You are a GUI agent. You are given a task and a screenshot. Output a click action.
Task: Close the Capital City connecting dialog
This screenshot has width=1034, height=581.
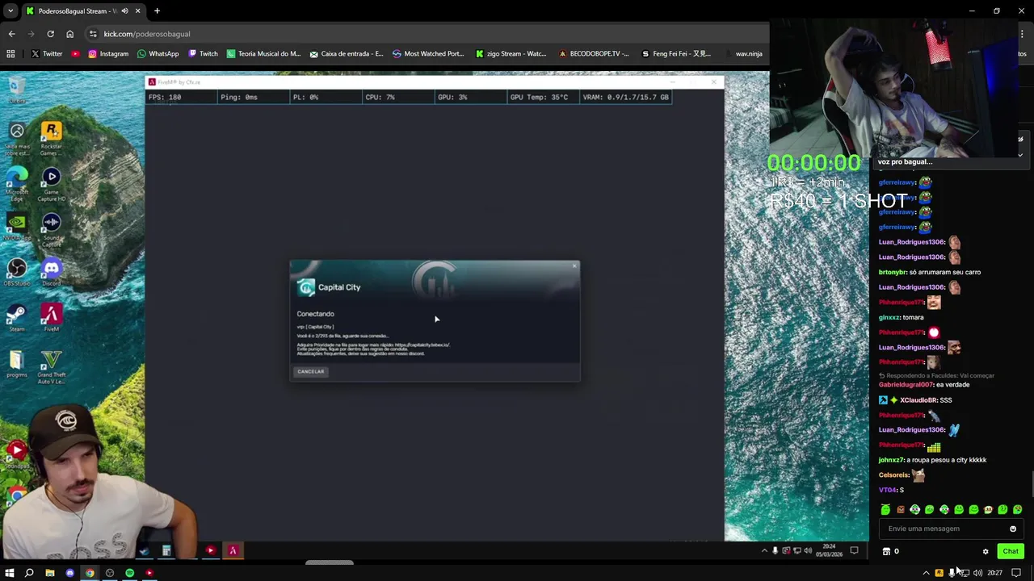[x=574, y=265]
